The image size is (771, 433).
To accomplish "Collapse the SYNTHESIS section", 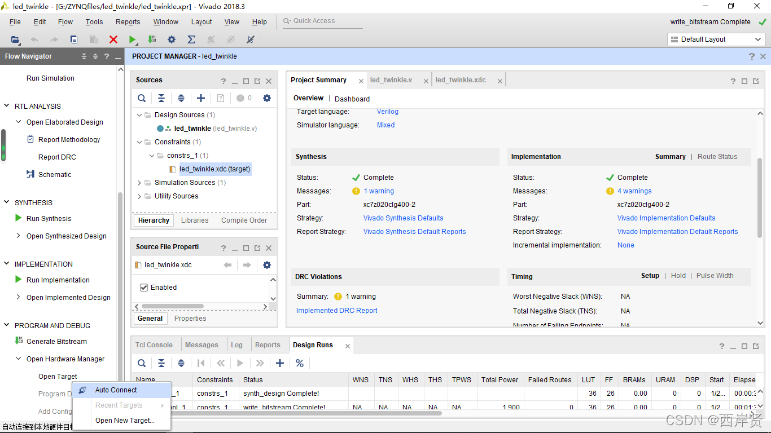I will (x=7, y=202).
